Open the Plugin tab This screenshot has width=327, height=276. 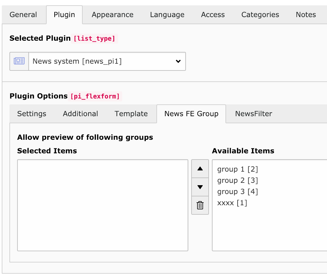click(x=64, y=15)
